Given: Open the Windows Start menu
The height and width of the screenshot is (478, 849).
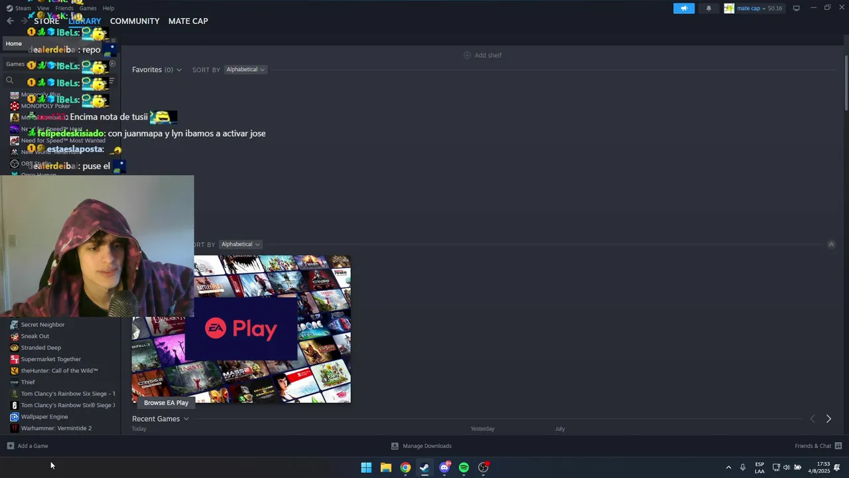Looking at the screenshot, I should [x=366, y=467].
